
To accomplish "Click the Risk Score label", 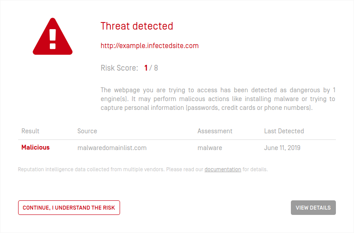I will coord(119,68).
